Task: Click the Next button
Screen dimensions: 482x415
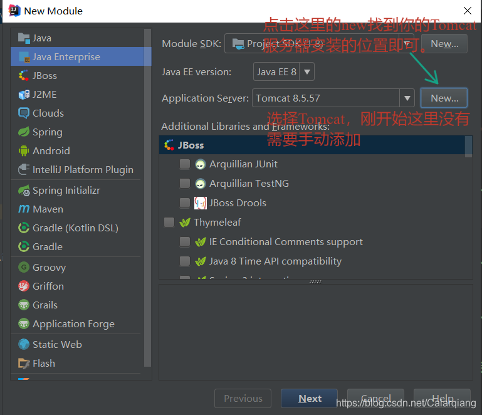Action: (309, 399)
